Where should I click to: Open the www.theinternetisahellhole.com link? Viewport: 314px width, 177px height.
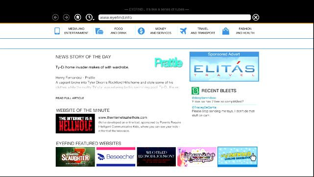pos(123,118)
